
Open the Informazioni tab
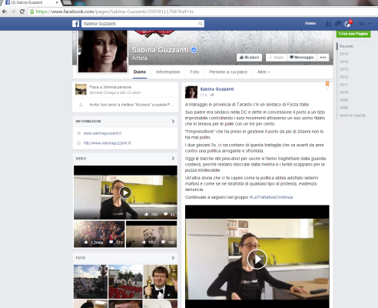(167, 72)
